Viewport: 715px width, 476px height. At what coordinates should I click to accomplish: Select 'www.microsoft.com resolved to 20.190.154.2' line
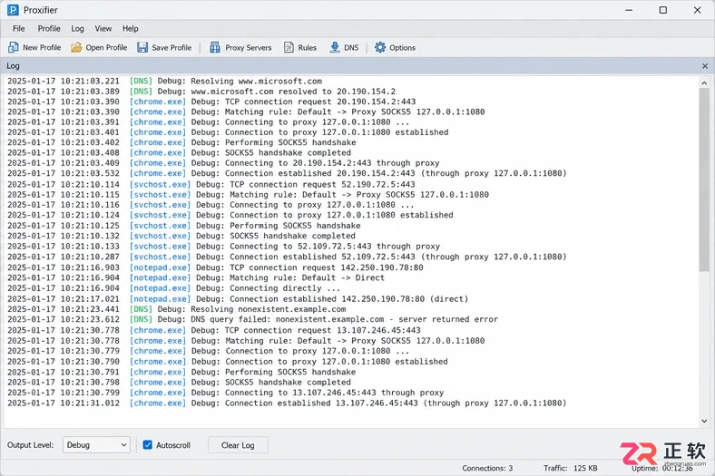[x=201, y=92]
